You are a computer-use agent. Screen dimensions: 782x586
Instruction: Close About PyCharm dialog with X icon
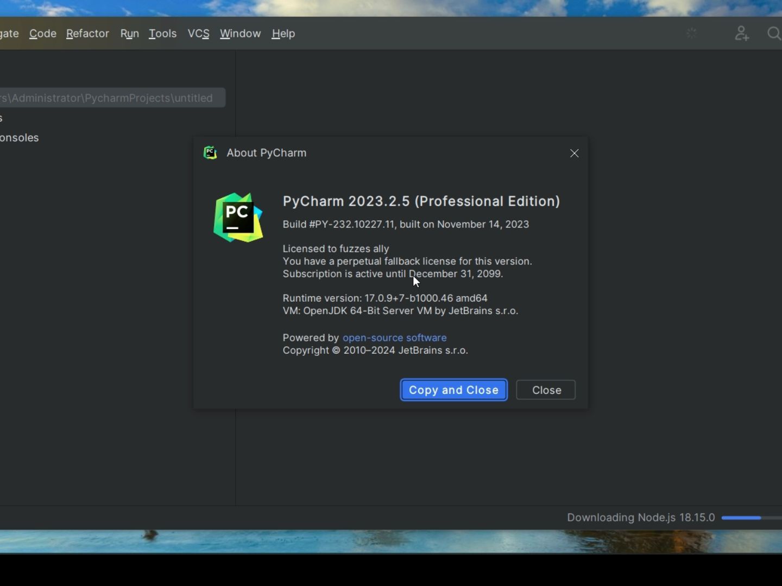575,154
